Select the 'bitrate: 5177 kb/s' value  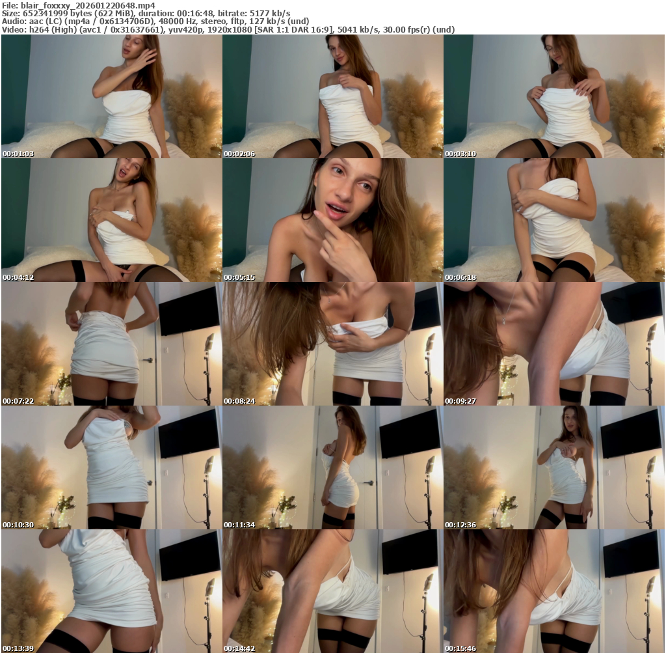pos(254,14)
